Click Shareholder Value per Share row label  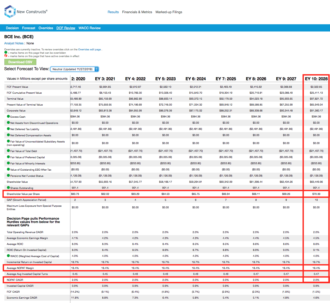(23, 194)
